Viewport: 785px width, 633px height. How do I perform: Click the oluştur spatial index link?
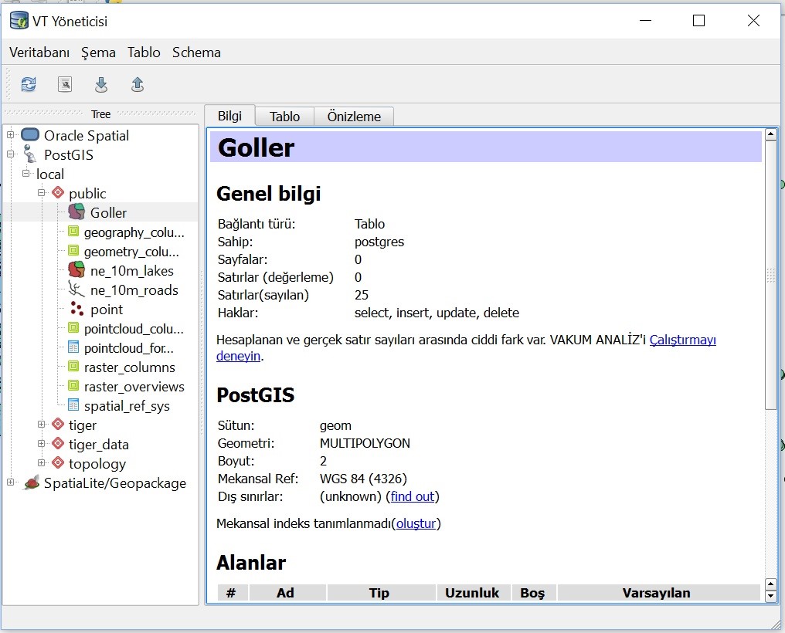(416, 523)
